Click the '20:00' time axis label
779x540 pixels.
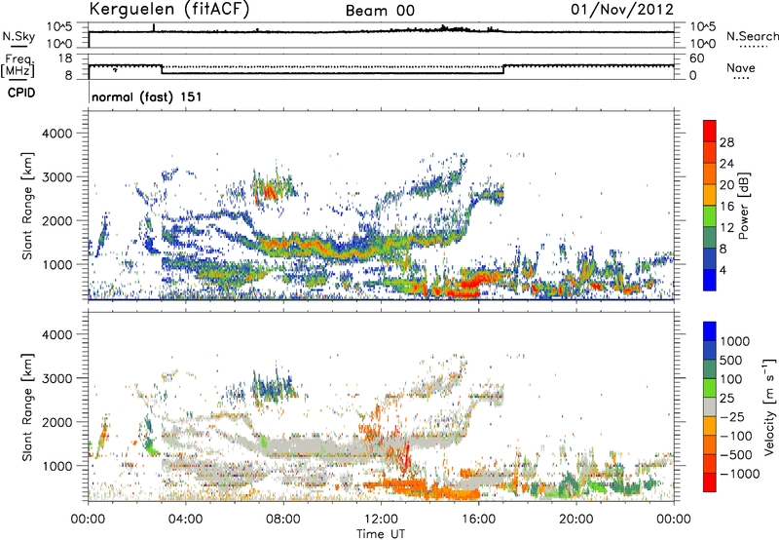click(576, 520)
